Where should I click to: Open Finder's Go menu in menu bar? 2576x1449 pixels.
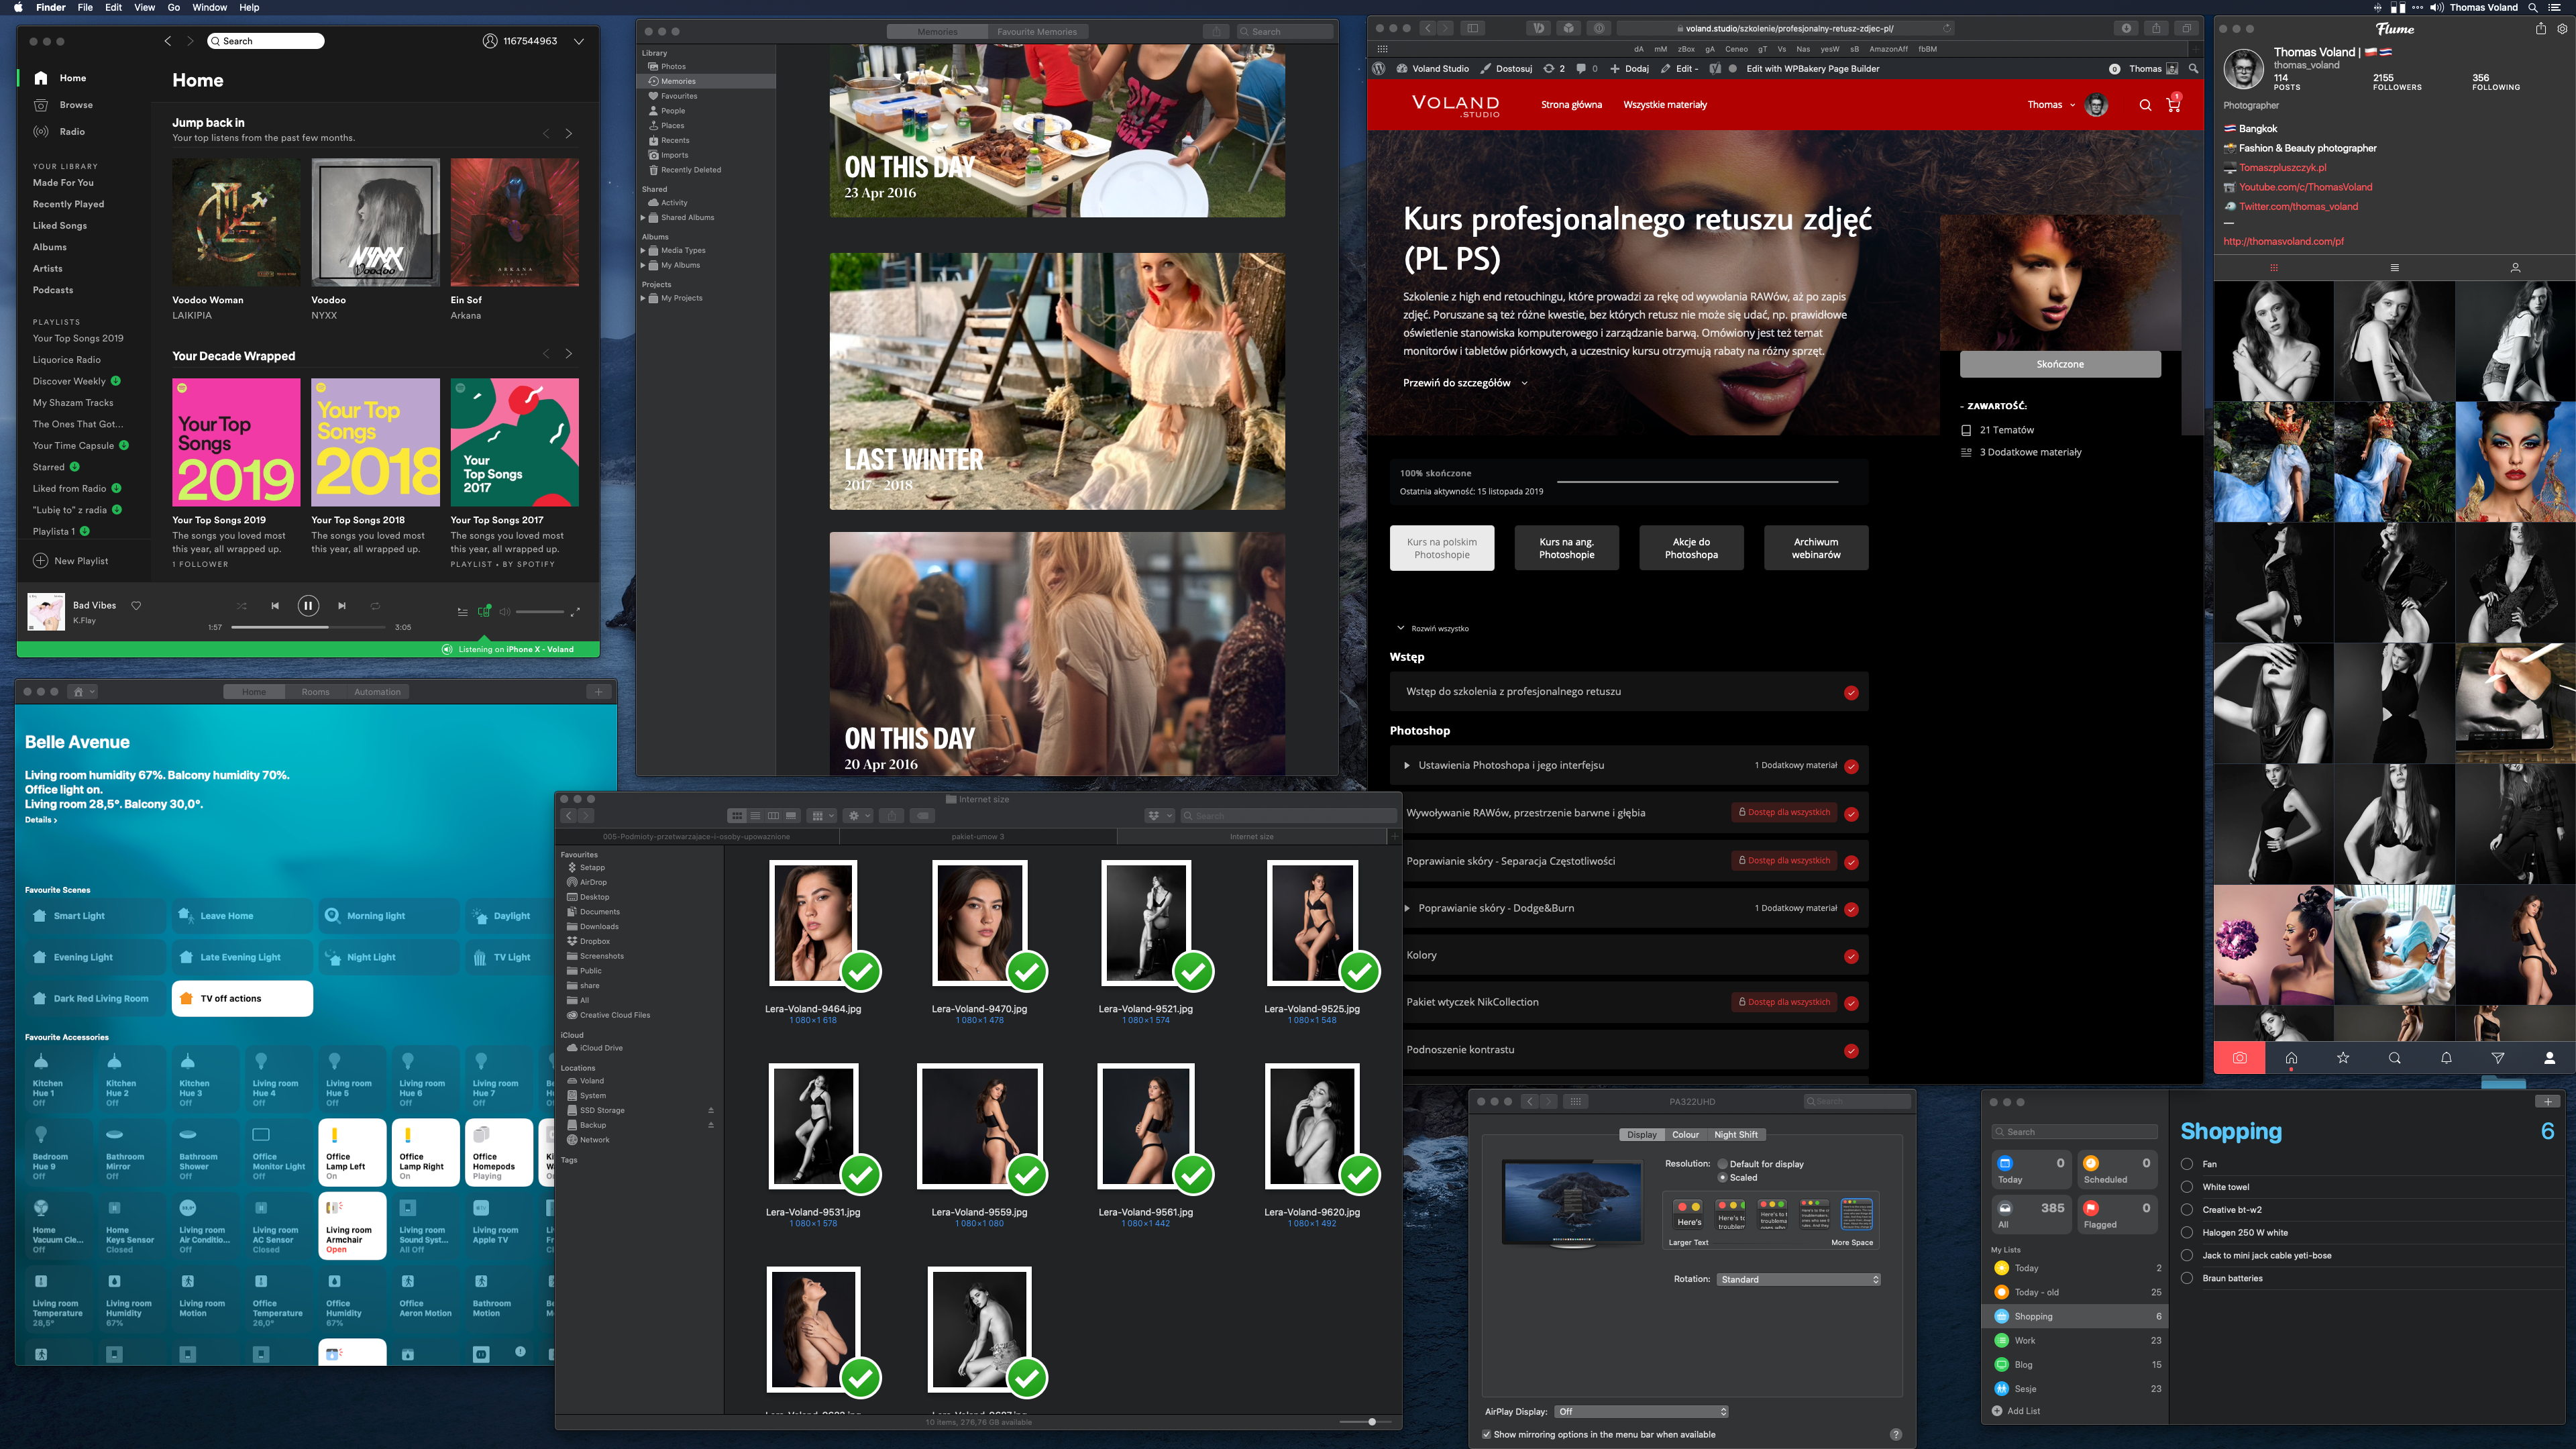tap(173, 7)
